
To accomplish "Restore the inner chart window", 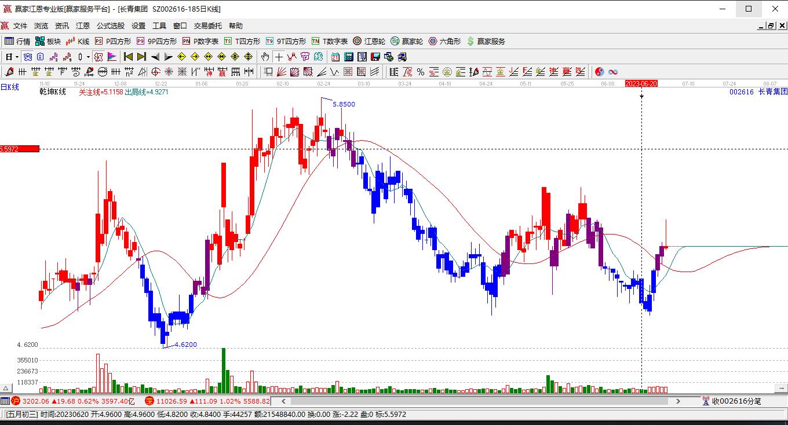I will (771, 25).
